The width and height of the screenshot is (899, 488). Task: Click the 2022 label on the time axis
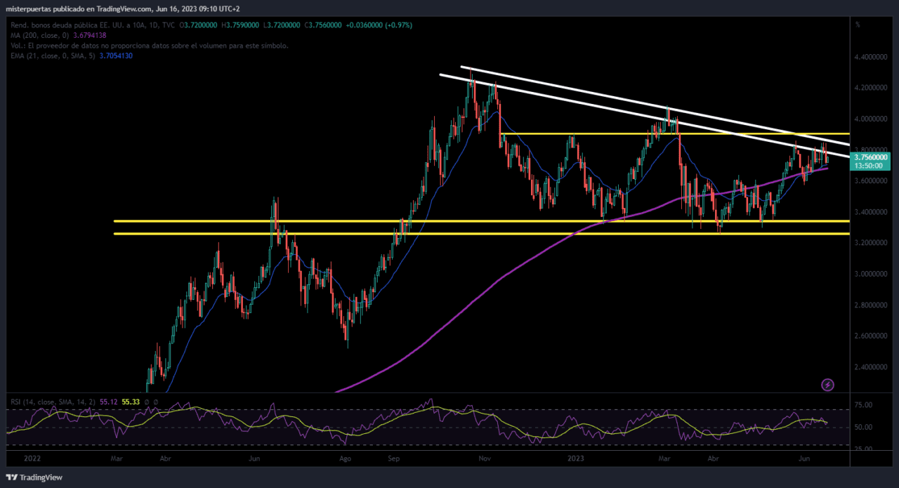point(32,458)
